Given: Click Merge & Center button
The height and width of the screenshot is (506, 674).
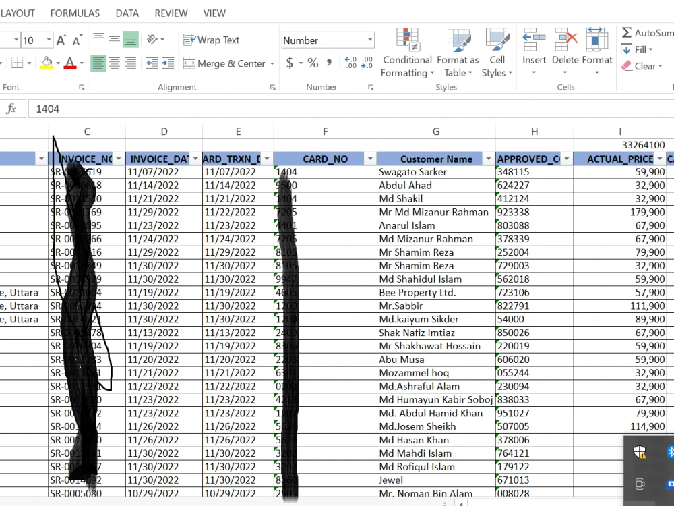Looking at the screenshot, I should 224,63.
